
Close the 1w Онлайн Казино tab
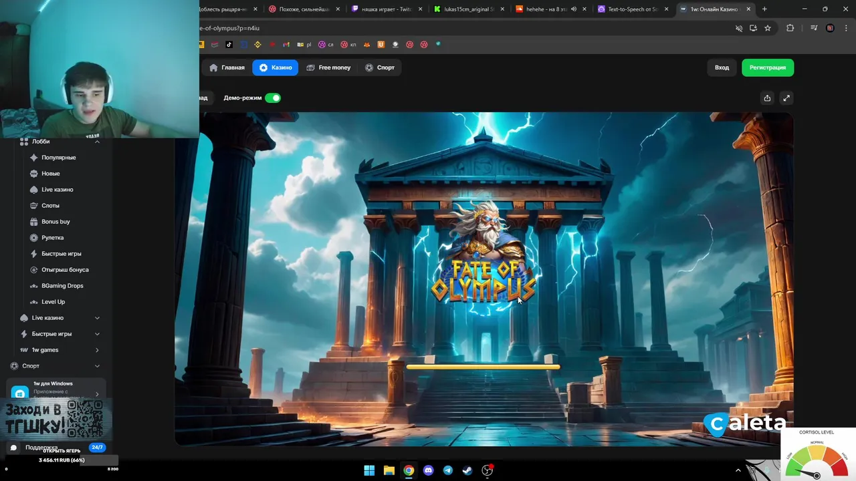tap(748, 9)
